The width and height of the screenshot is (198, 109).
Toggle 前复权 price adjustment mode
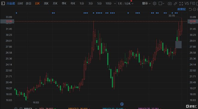pyautogui.click(x=181, y=9)
